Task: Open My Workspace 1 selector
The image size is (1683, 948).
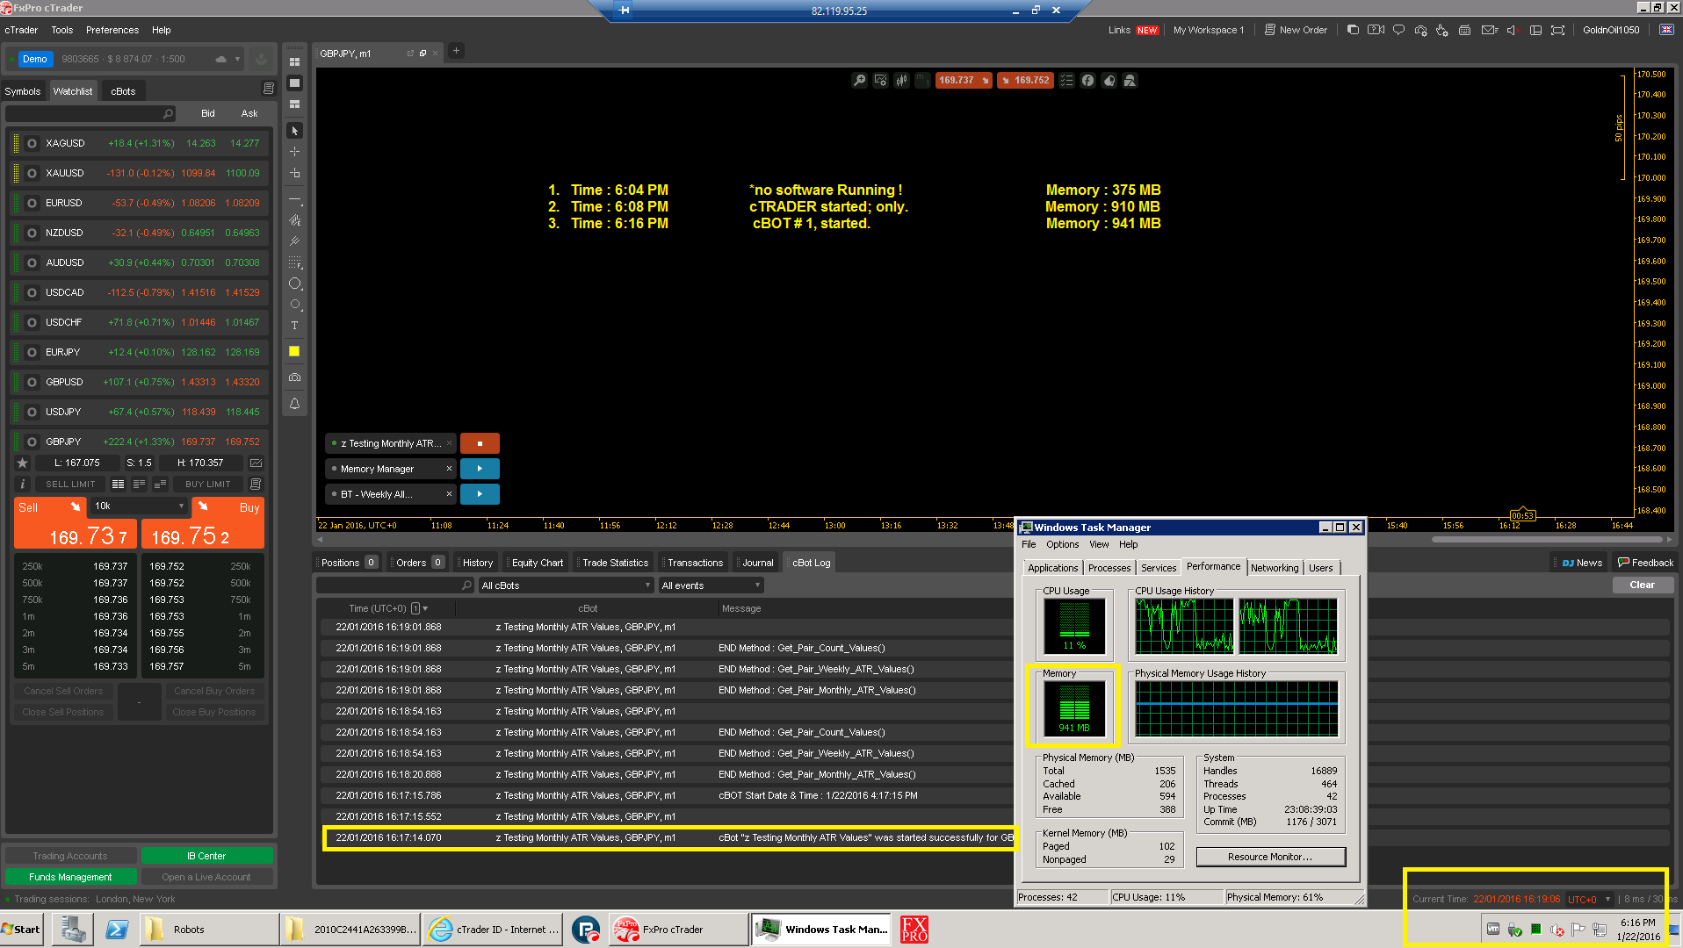Action: pos(1208,30)
